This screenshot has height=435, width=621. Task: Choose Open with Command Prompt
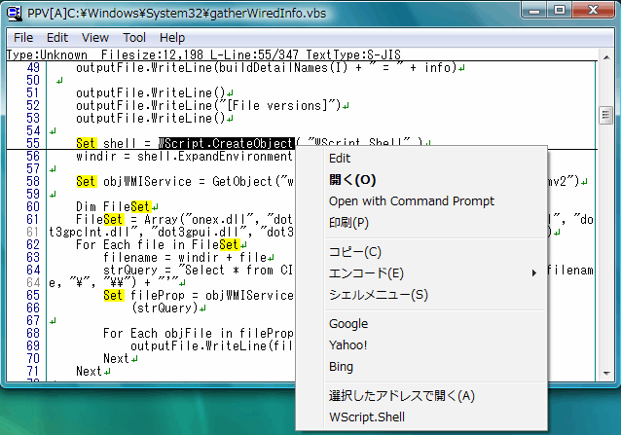pos(411,201)
